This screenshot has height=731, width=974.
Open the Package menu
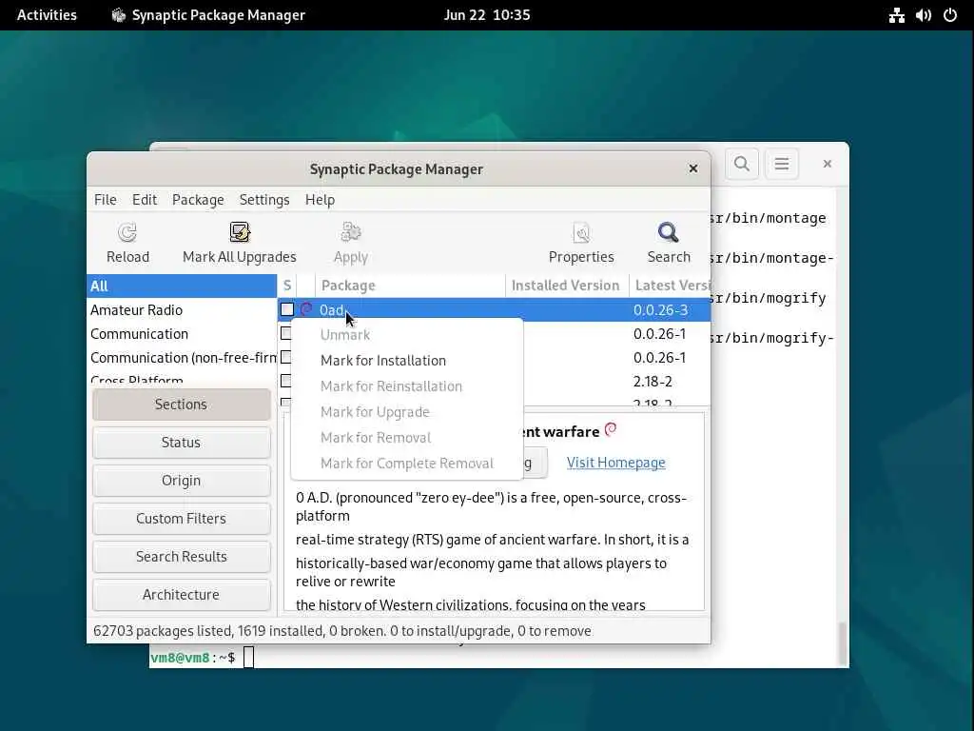[x=198, y=200]
